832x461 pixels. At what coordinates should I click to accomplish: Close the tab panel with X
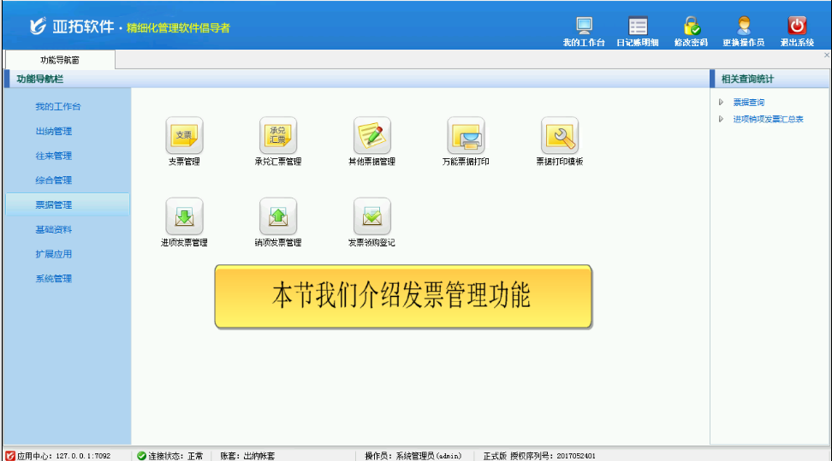click(826, 56)
